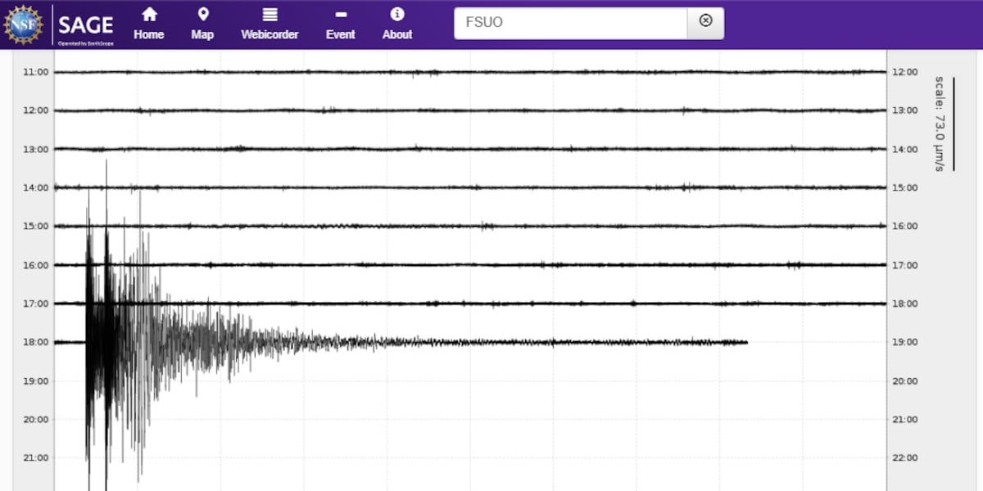Click the scale 73.0 µm/s label

pyautogui.click(x=940, y=124)
